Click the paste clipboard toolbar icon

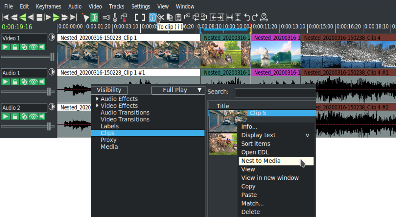(178, 17)
